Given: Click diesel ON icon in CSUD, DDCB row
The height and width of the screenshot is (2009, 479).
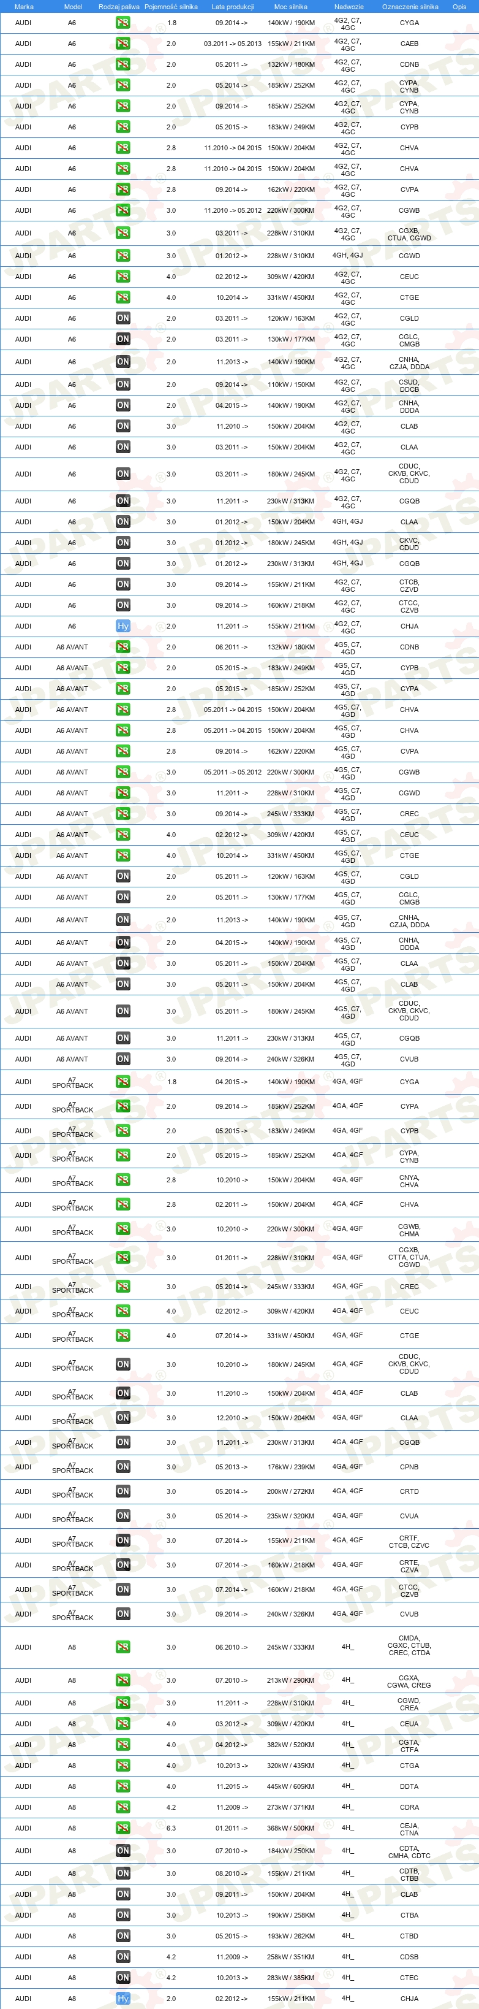Looking at the screenshot, I should (123, 385).
